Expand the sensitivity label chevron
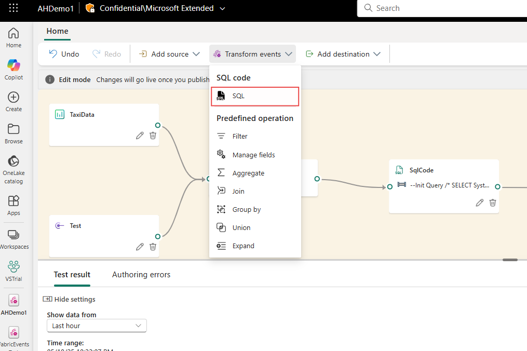This screenshot has height=351, width=527. [x=222, y=8]
